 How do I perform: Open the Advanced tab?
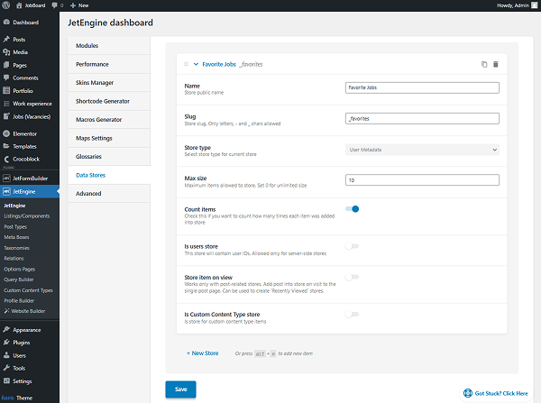click(109, 193)
